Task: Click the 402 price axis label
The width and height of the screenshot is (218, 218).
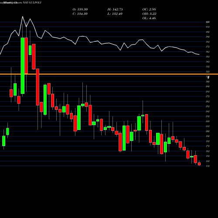Action: (208, 32)
